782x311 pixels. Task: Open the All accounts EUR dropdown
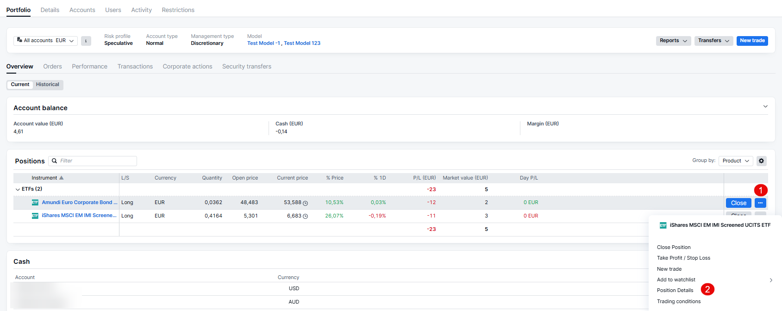coord(45,41)
